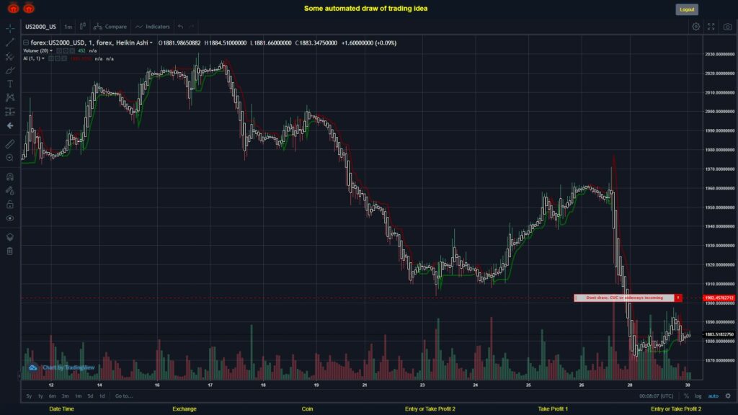This screenshot has width=738, height=415.
Task: Toggle percent scale mode
Action: (x=686, y=396)
